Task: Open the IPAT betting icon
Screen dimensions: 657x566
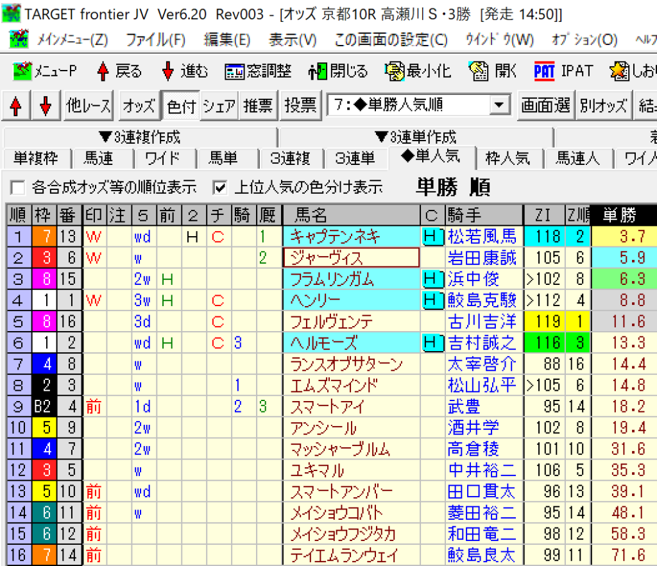Action: 544,71
